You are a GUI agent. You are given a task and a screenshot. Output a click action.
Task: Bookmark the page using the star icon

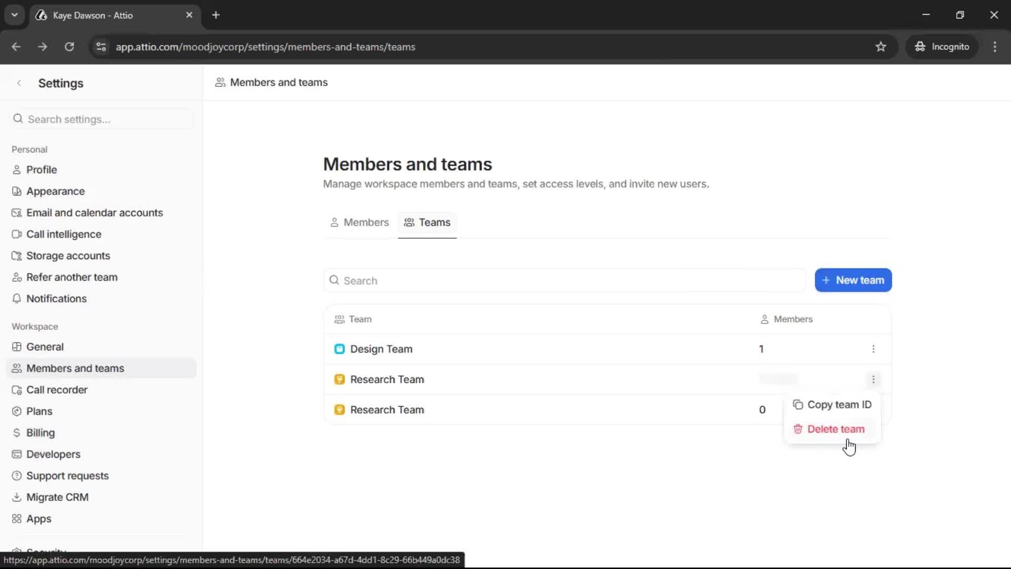(881, 47)
